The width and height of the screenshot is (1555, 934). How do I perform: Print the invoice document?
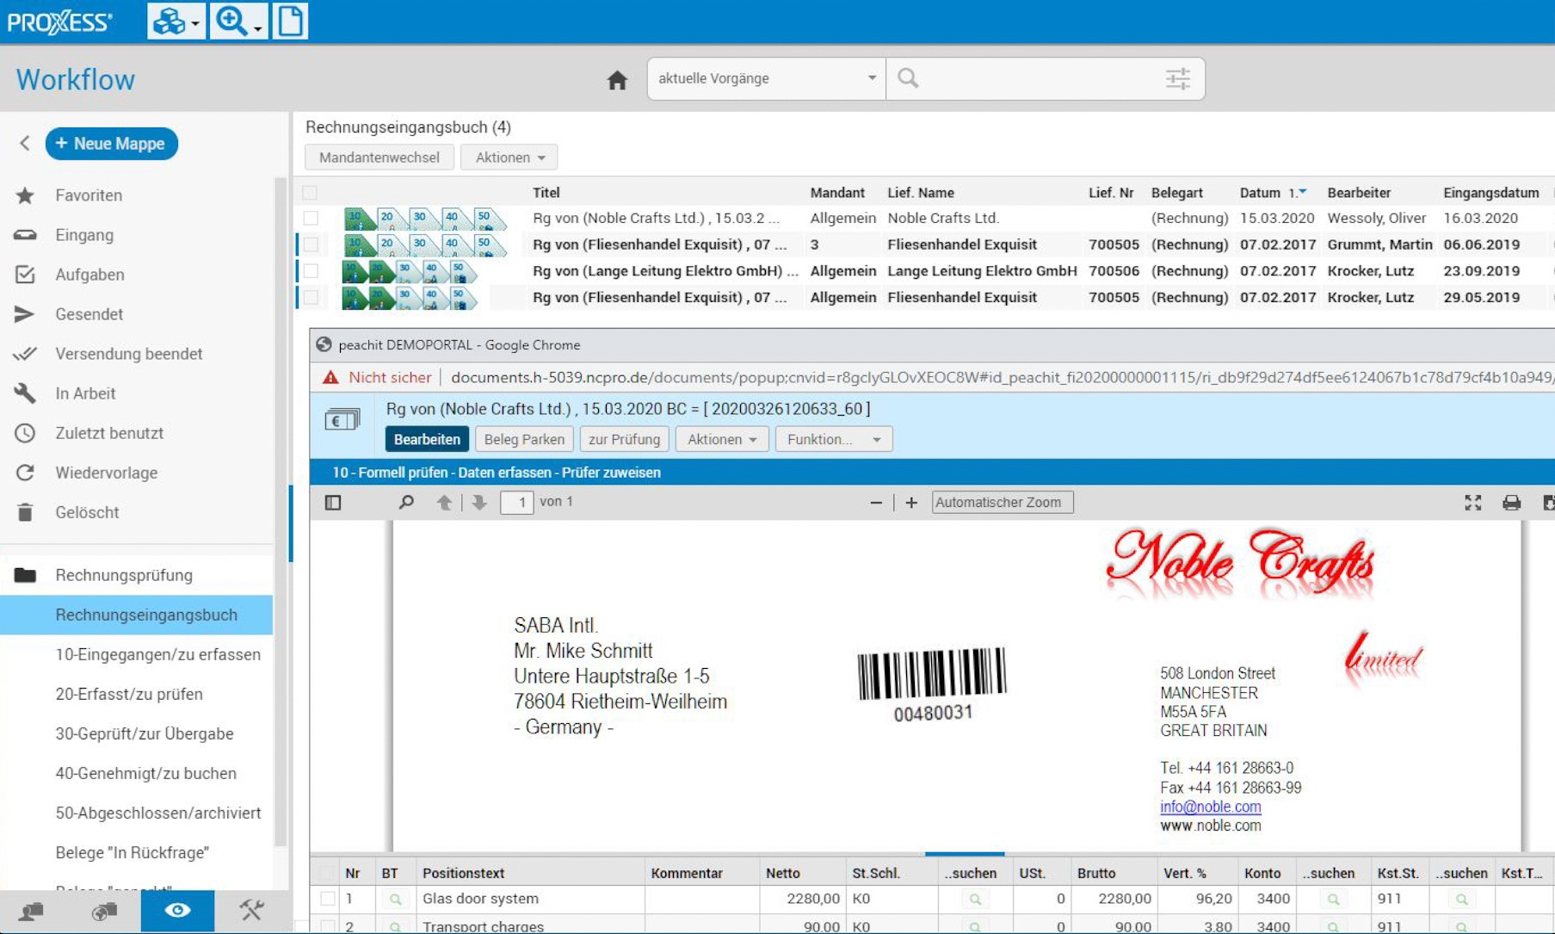tap(1511, 503)
